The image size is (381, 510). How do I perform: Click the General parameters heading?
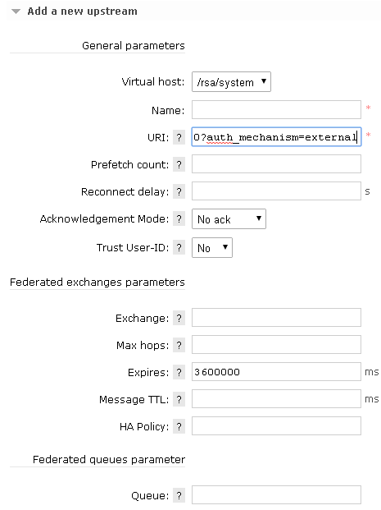click(x=134, y=45)
